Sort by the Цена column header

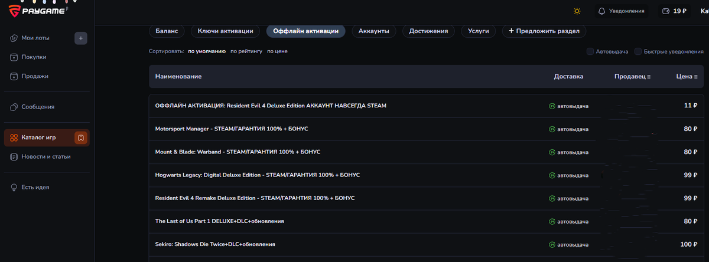[x=687, y=77]
